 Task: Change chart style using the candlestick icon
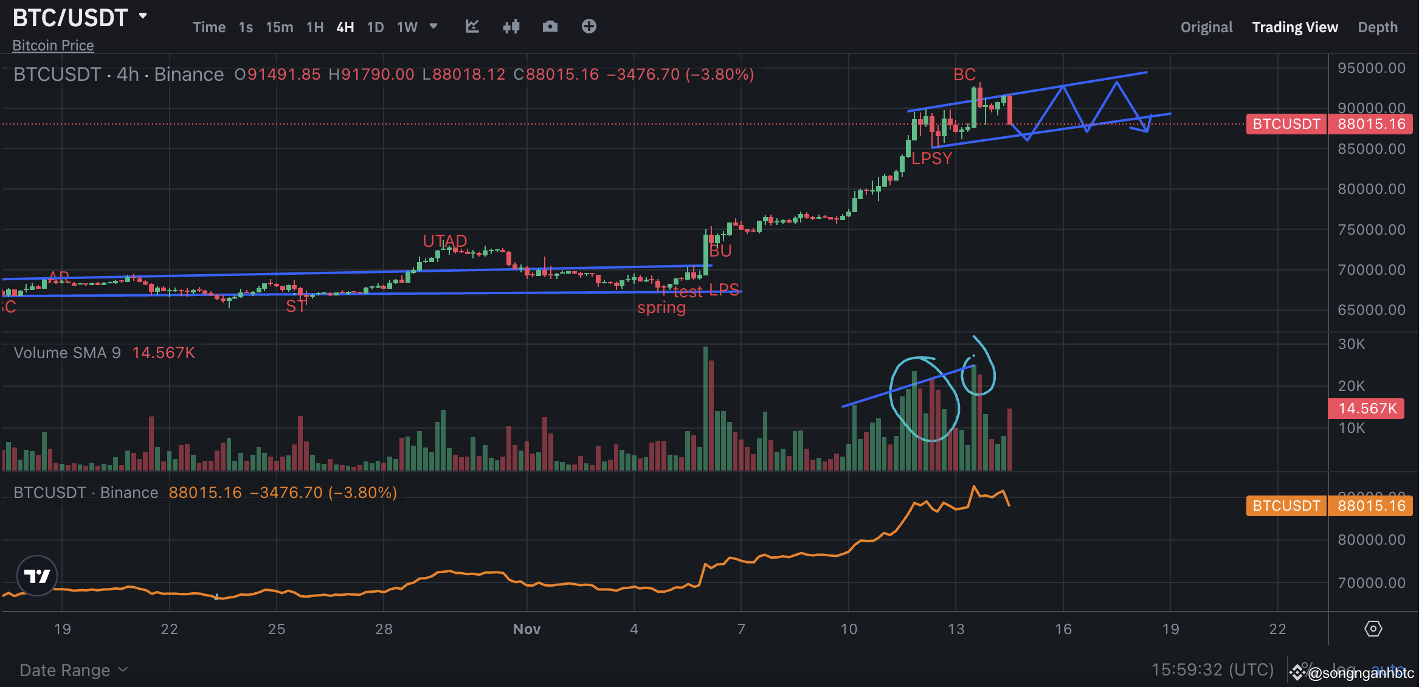tap(511, 27)
